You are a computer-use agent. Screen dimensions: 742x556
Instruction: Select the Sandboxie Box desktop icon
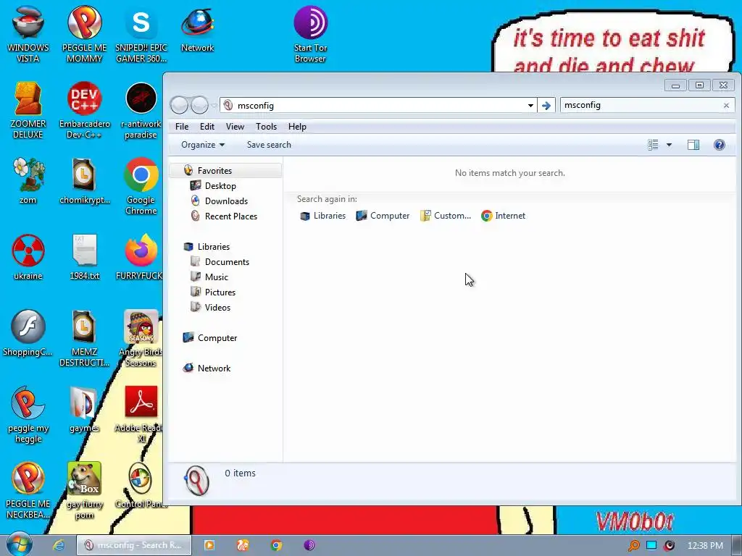point(84,491)
